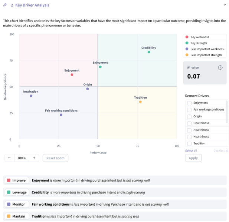Image resolution: width=229 pixels, height=222 pixels.
Task: Toggle Less important strength legend item
Action: coord(205,55)
